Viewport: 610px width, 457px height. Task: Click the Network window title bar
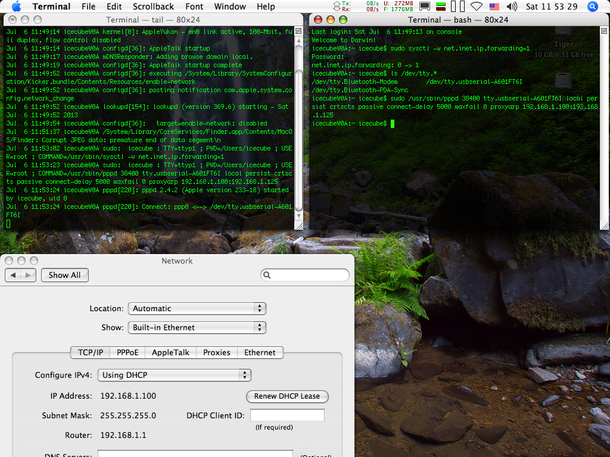coord(177,261)
